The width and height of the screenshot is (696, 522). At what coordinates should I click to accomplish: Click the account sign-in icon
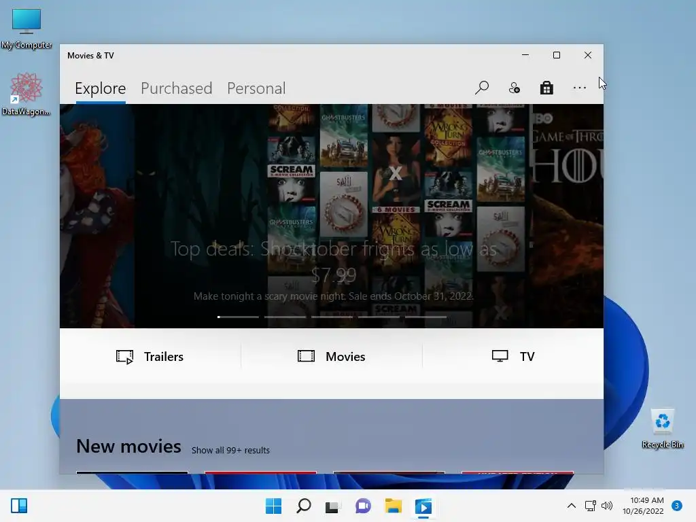point(514,88)
